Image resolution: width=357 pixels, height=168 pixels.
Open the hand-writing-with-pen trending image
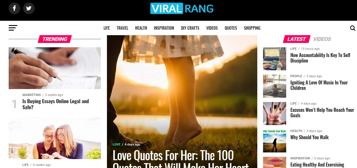click(55, 68)
